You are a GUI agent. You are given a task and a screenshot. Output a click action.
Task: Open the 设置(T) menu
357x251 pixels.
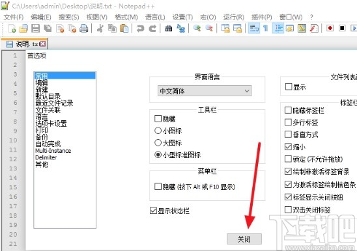tap(182, 17)
